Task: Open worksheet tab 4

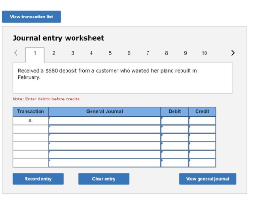Action: 91,53
